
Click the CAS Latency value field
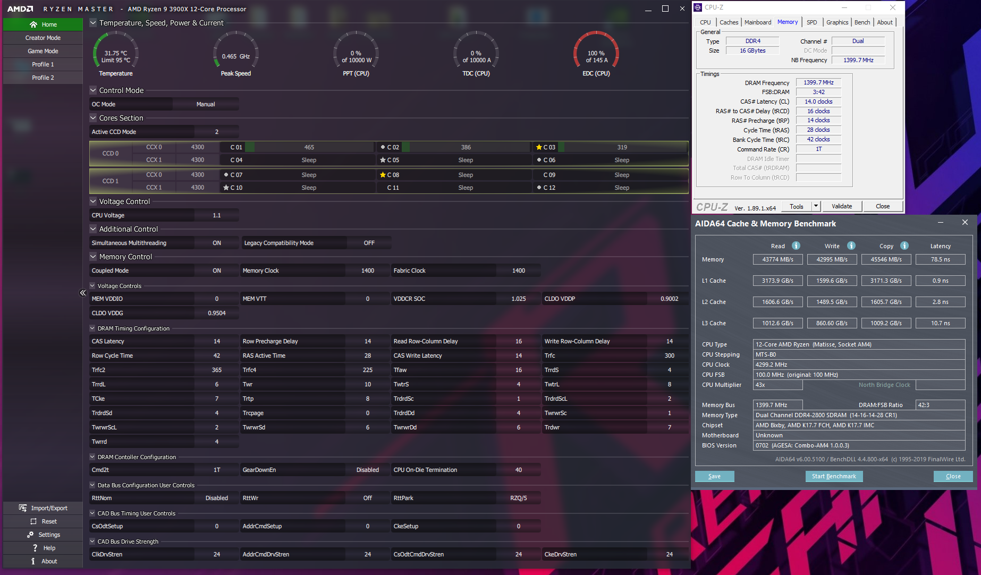pyautogui.click(x=217, y=341)
